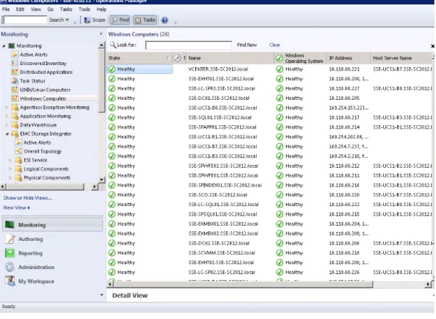Click the Find Now button
Image resolution: width=436 pixels, height=319 pixels.
click(x=247, y=45)
